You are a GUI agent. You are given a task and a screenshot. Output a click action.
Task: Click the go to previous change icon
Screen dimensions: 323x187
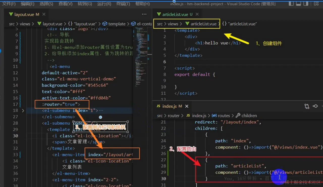315,106
